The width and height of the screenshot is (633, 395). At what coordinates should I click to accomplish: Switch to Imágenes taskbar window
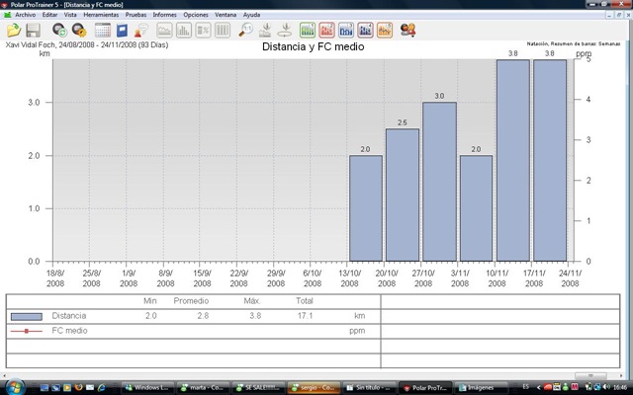480,387
